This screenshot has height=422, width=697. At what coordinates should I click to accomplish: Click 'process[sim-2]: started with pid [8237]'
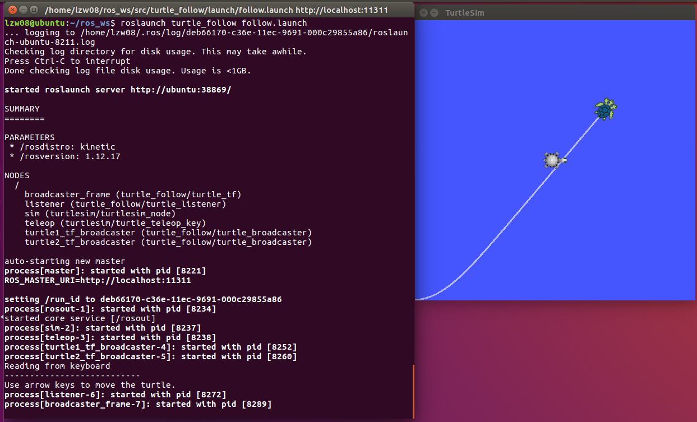[x=103, y=328]
